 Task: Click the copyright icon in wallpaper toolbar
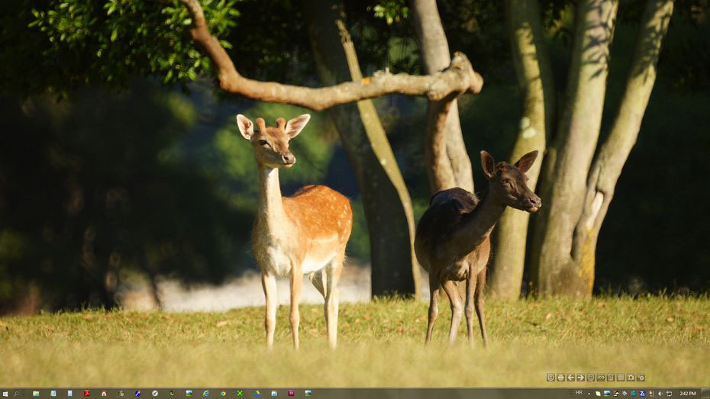[x=551, y=378]
